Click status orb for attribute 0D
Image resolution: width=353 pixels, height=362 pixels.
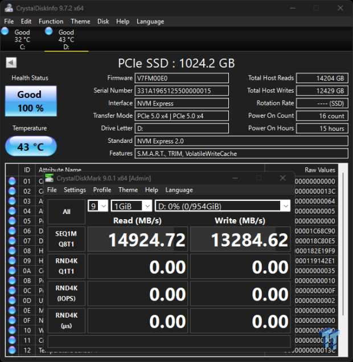tap(12, 301)
